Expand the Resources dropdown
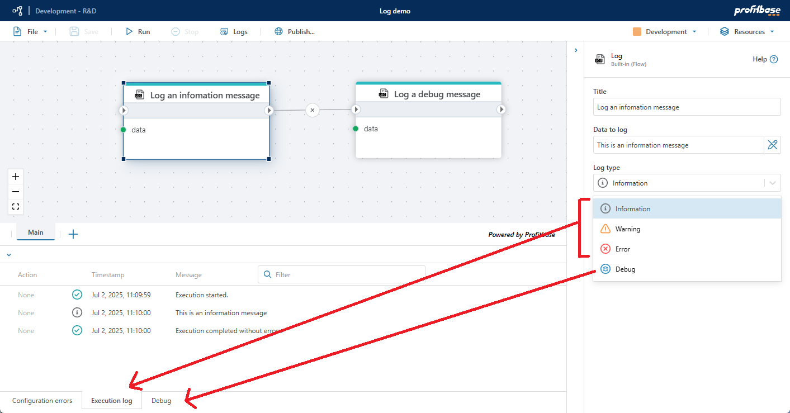The image size is (790, 413). pos(748,32)
